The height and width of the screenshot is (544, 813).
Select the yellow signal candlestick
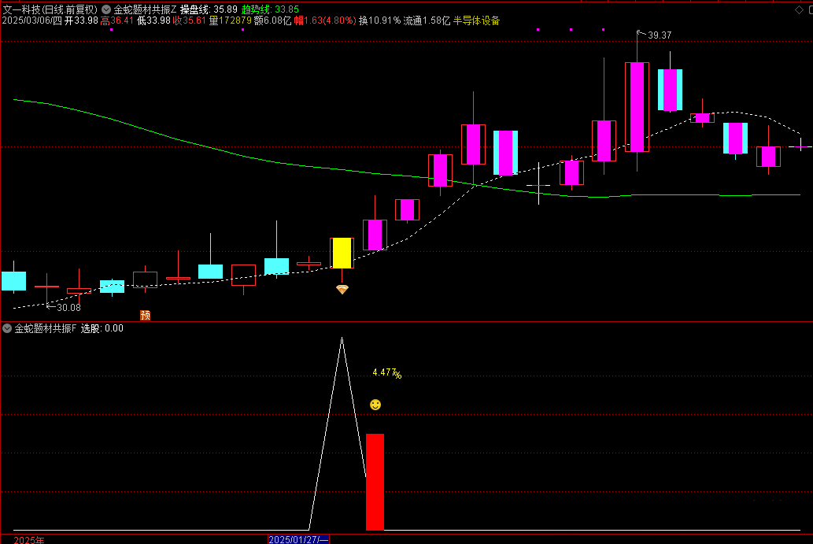pos(342,253)
